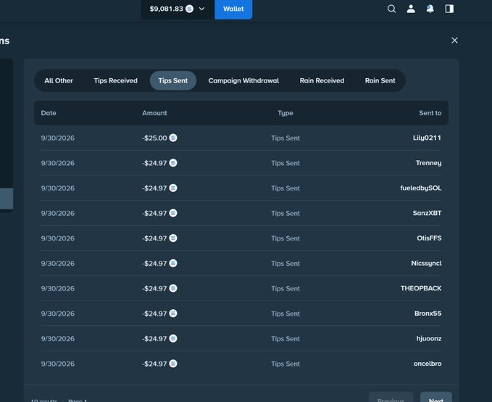Image resolution: width=492 pixels, height=402 pixels.
Task: Open recipient Nicssyncl
Action: pos(426,264)
